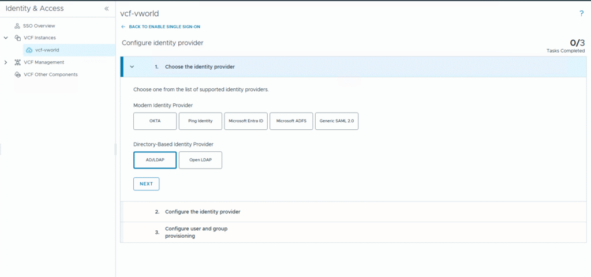Screen dimensions: 591x277
Task: Open step 3 Configure user and group provisioning
Action: 196,232
